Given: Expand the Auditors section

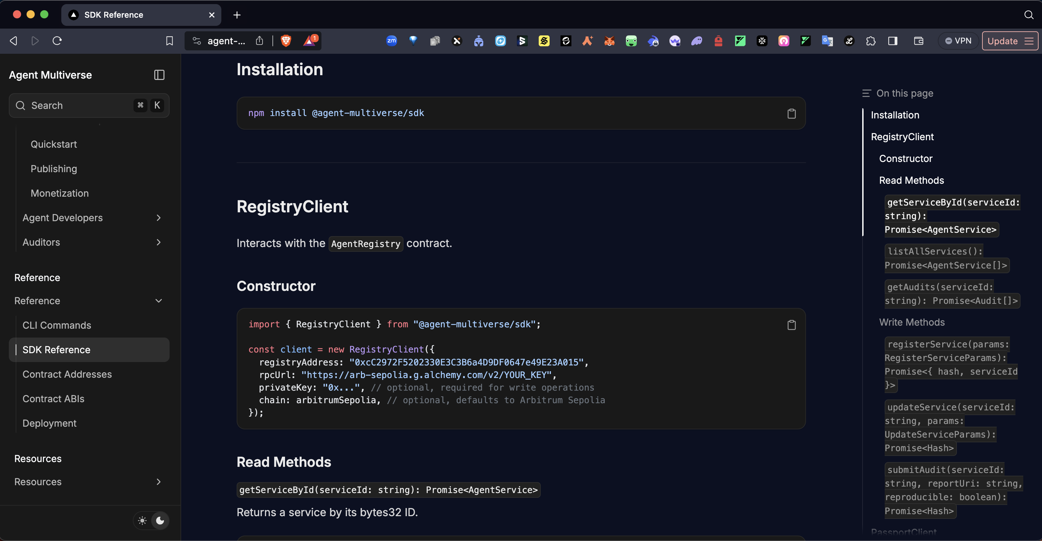Looking at the screenshot, I should click(159, 242).
